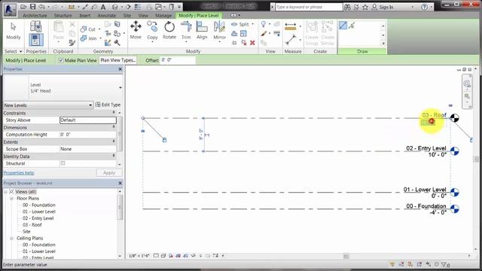Select the Line draw tool

point(343,25)
